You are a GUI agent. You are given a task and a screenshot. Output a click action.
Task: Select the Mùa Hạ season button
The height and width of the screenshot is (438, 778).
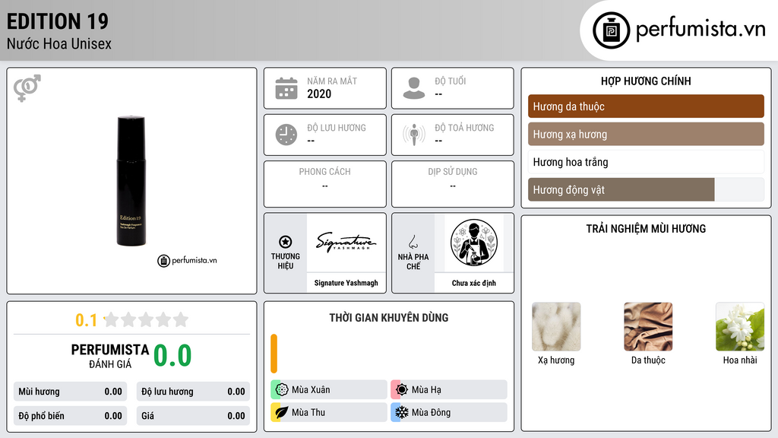pyautogui.click(x=449, y=390)
